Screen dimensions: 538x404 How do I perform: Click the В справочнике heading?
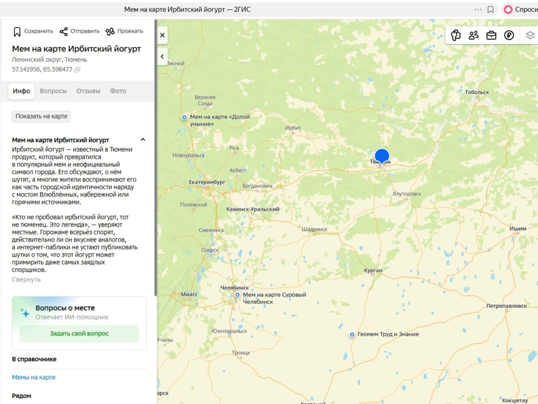click(x=34, y=359)
